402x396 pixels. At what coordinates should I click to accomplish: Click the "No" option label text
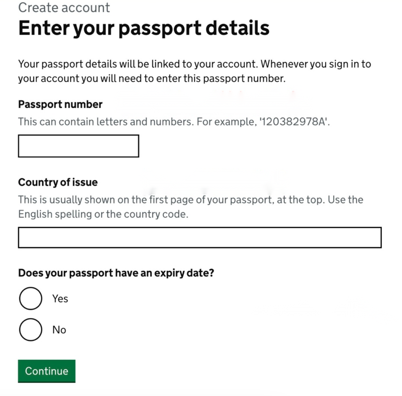[x=59, y=330]
